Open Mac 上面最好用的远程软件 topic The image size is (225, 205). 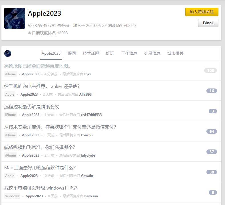[40, 168]
